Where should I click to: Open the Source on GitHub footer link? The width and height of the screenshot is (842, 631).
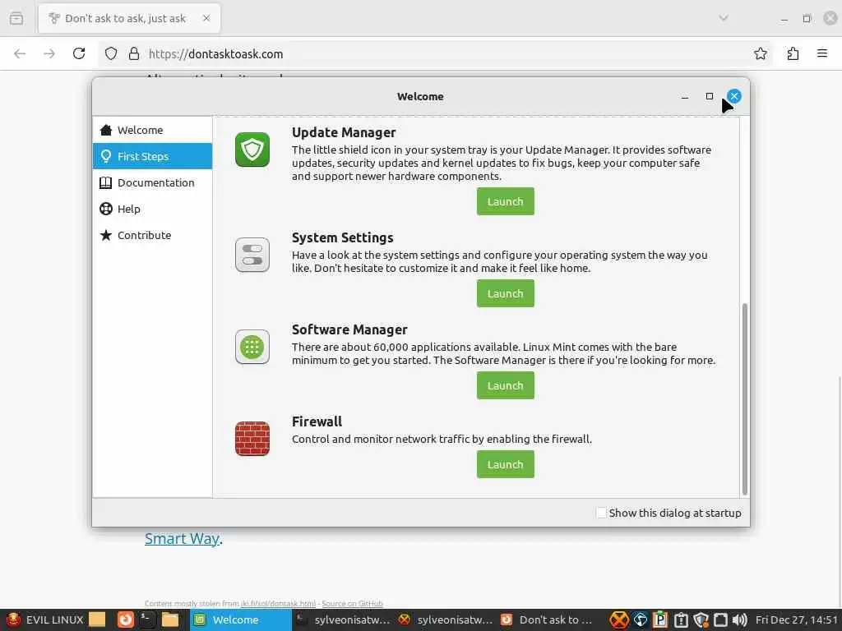click(352, 604)
